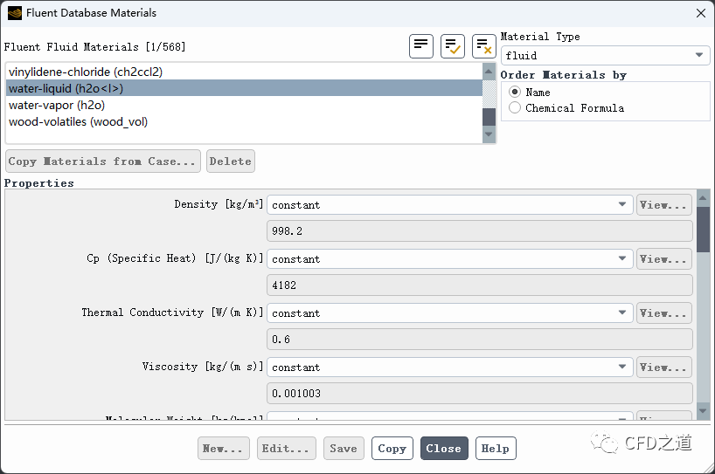Click the toggle tree view list icon
Viewport: 715px width, 474px height.
(421, 46)
